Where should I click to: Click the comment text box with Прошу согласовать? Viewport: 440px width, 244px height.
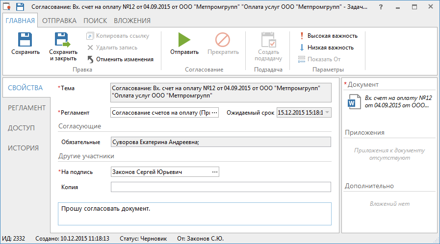194,214
